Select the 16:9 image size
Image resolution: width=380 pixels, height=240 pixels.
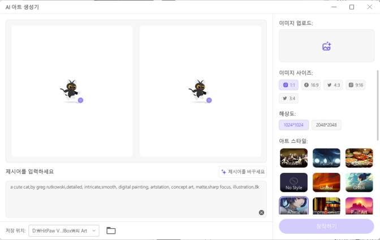(311, 85)
